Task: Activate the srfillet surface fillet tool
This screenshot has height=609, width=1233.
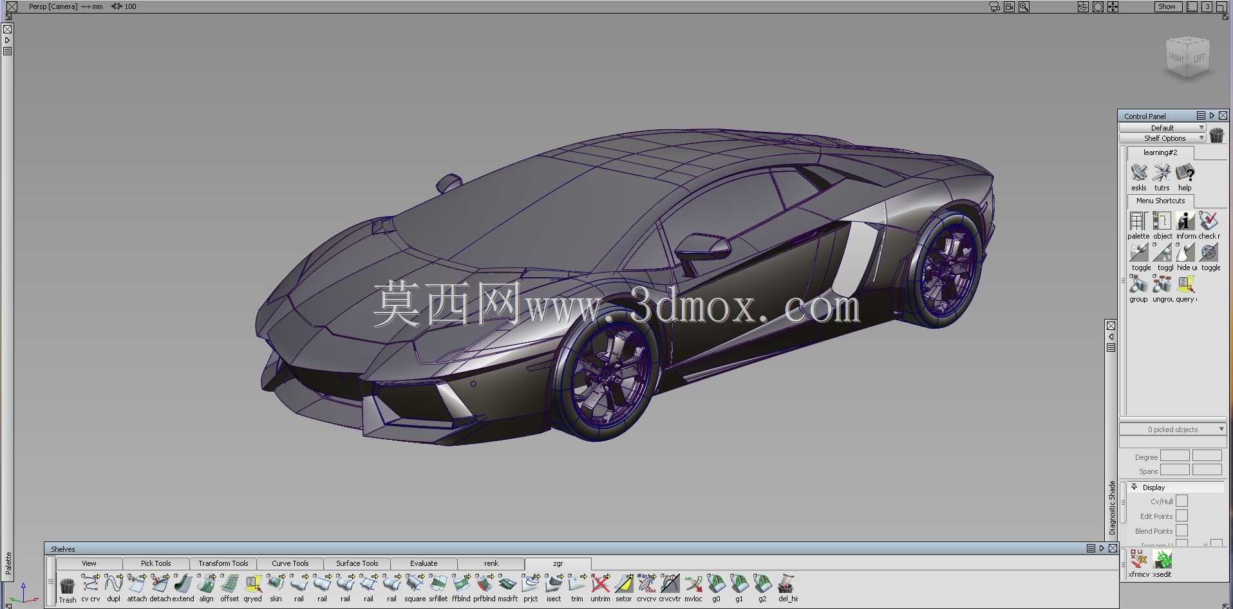Action: [x=438, y=584]
